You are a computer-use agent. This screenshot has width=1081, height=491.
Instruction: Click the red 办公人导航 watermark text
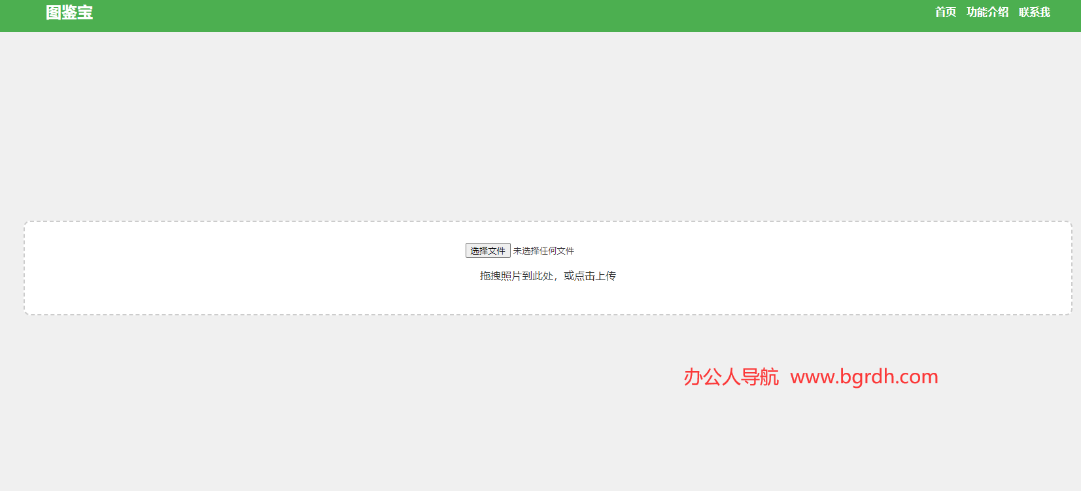(730, 377)
